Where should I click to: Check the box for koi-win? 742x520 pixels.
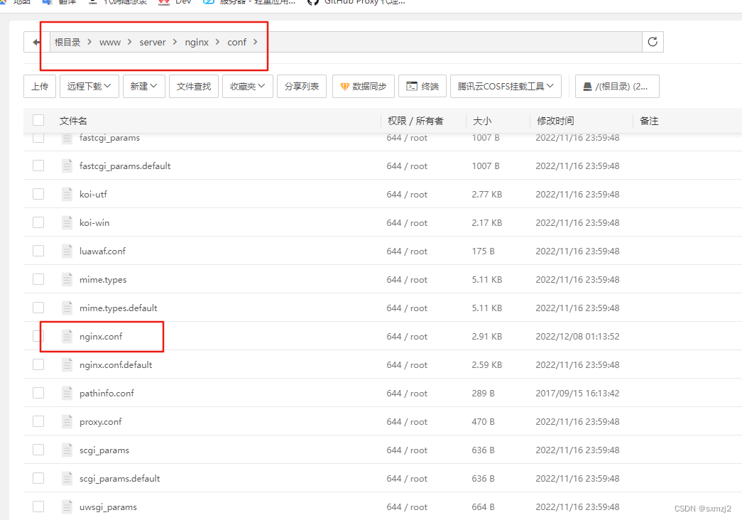38,222
